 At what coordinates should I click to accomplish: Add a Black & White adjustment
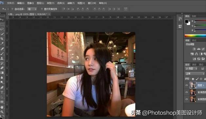point(201,54)
